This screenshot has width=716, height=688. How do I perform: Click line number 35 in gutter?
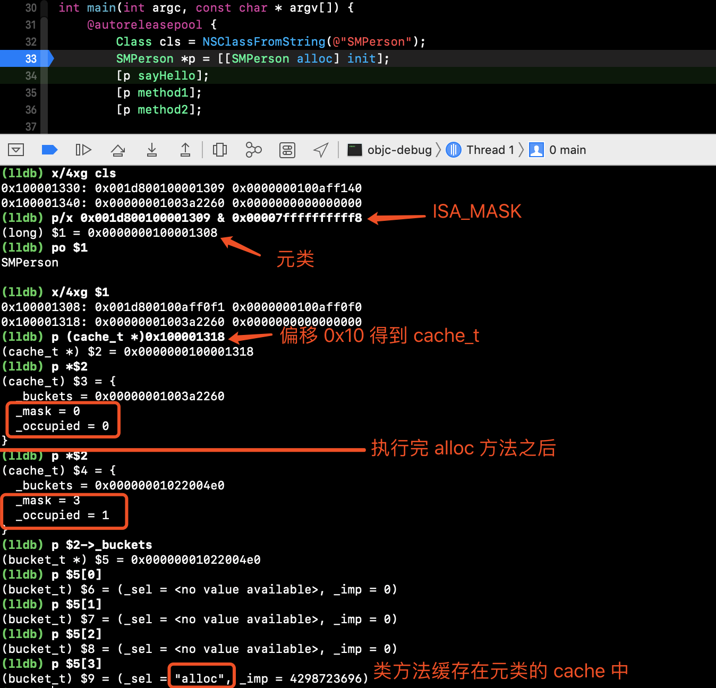tap(31, 93)
